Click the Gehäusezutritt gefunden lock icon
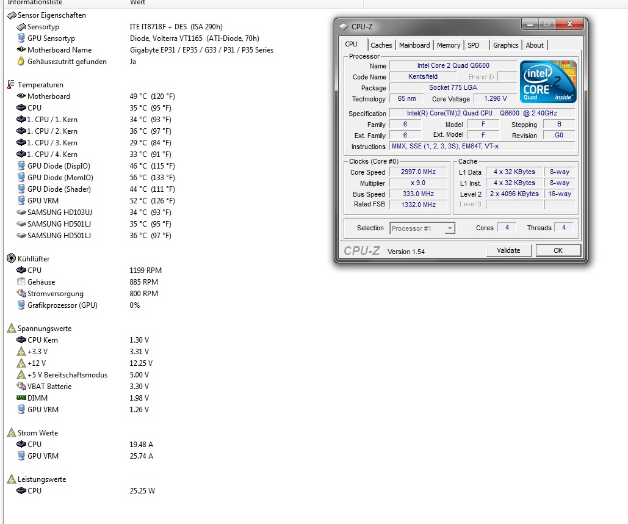Viewport: 628px width, 524px height. 21,61
